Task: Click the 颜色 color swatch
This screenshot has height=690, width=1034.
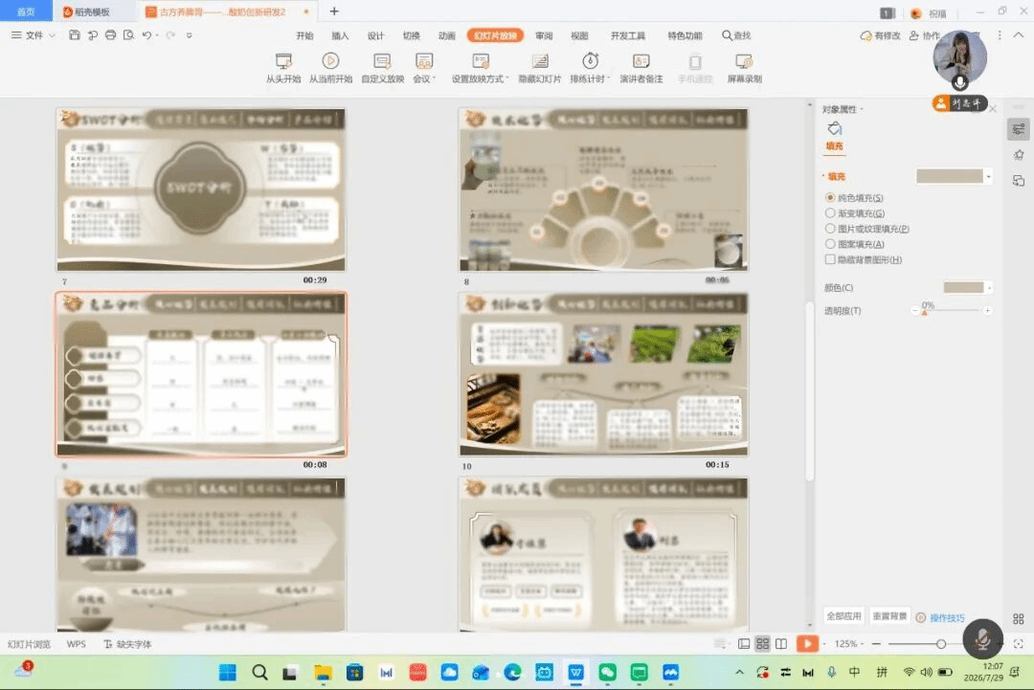Action: (963, 287)
